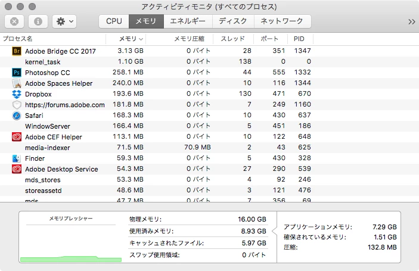Toggle sort order on メモリ column header
This screenshot has height=271, width=419.
pyautogui.click(x=126, y=39)
